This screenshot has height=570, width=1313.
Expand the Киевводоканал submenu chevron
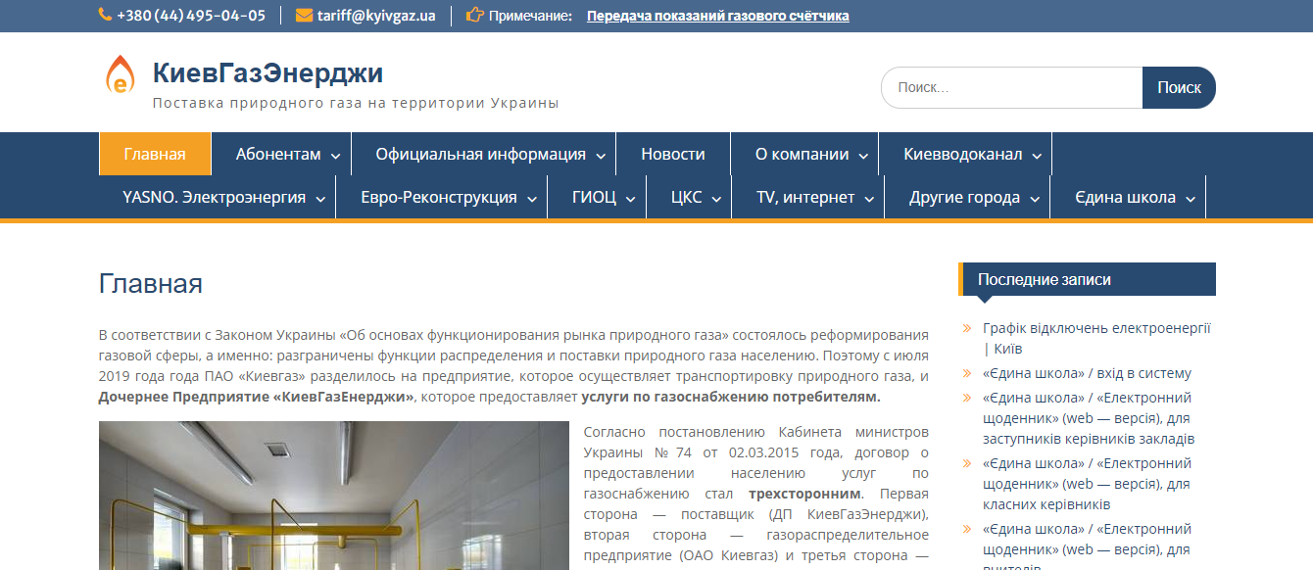pyautogui.click(x=1037, y=156)
